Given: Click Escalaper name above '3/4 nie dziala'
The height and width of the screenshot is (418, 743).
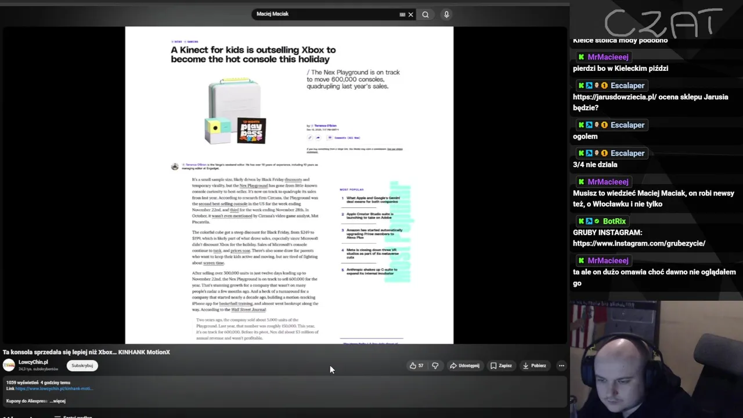Looking at the screenshot, I should (627, 153).
